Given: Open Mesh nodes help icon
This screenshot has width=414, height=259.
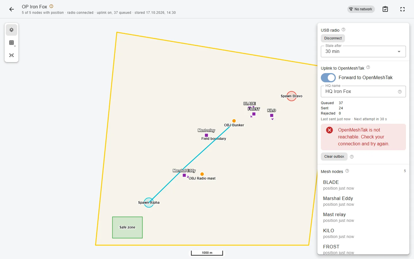Looking at the screenshot, I should [x=347, y=171].
